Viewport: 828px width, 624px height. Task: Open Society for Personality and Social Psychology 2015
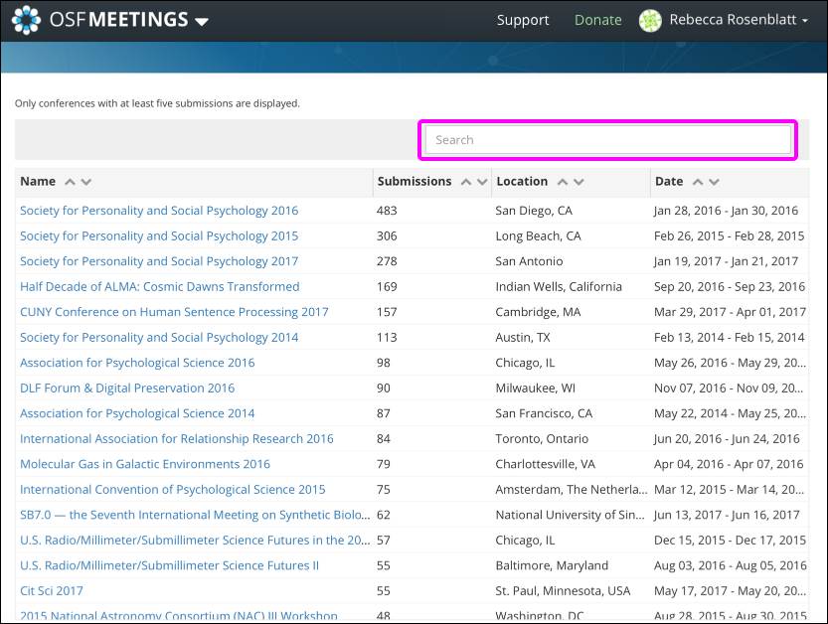159,235
